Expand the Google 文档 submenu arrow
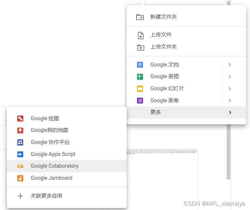Image resolution: width=250 pixels, height=210 pixels. (230, 65)
